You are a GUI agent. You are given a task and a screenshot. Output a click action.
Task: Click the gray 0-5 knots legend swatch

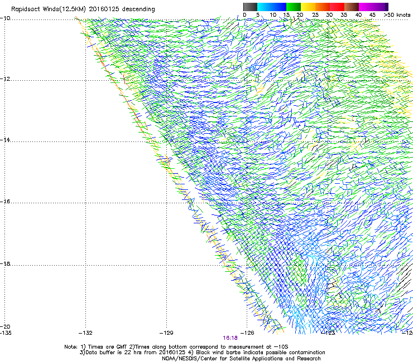point(250,7)
